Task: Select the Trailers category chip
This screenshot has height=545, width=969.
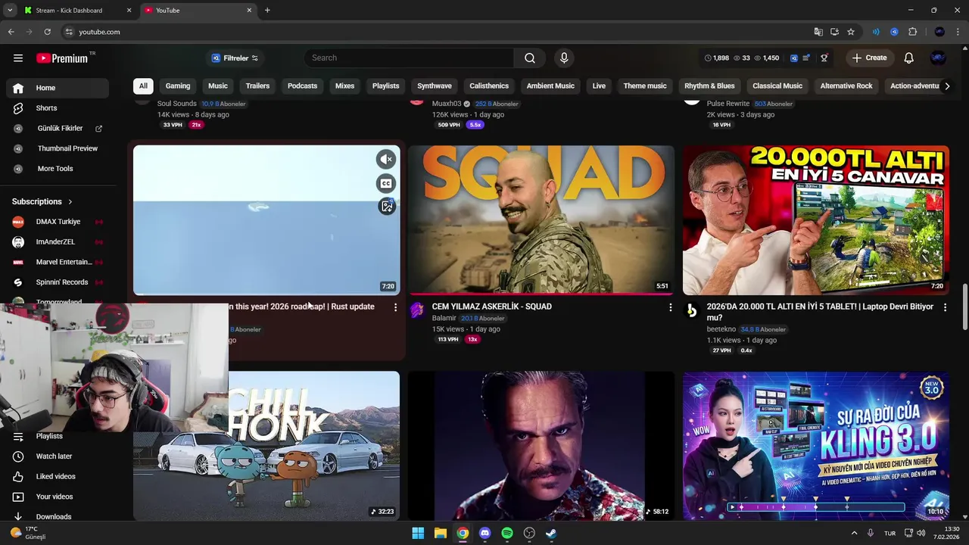Action: click(257, 86)
